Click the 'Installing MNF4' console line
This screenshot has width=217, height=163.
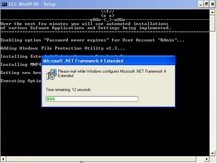tap(21, 65)
